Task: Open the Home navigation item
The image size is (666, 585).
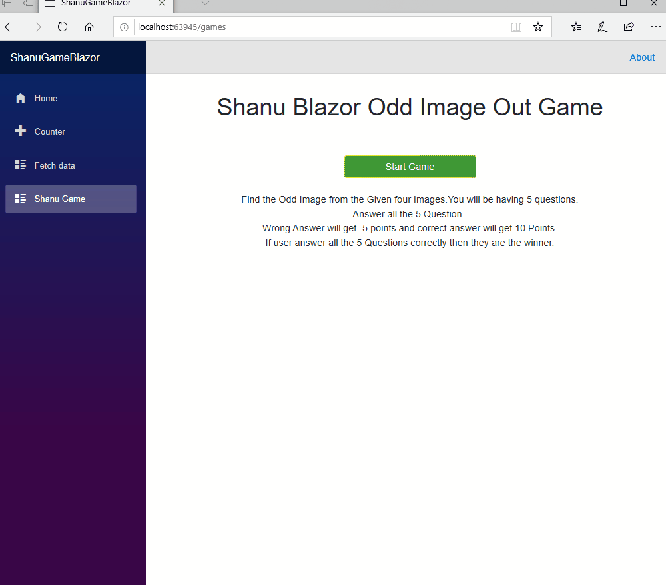Action: click(x=71, y=98)
